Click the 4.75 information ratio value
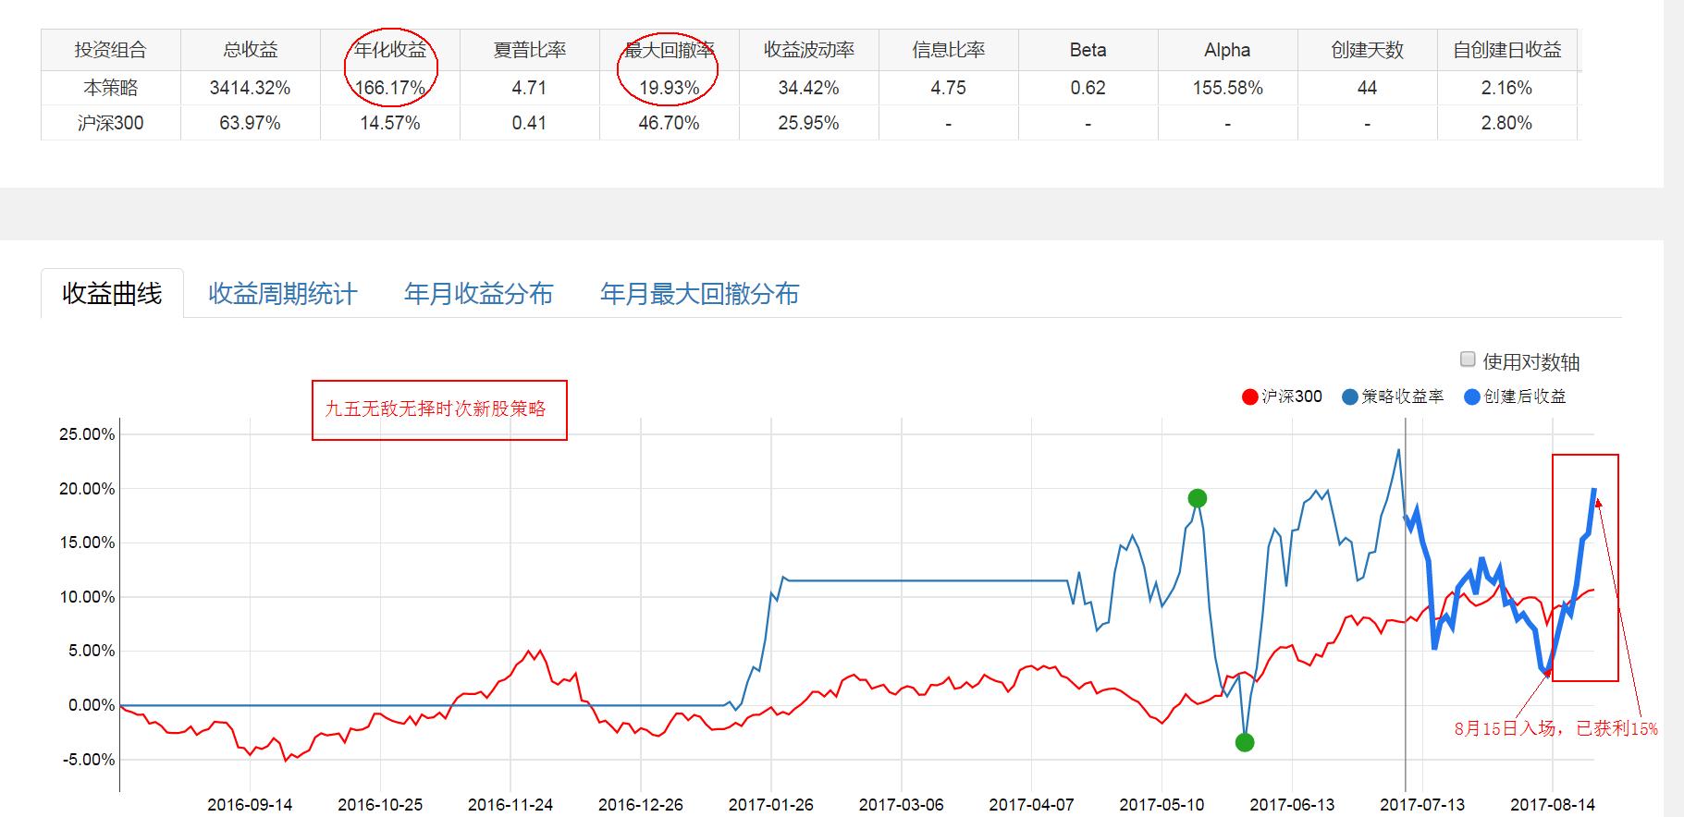This screenshot has height=817, width=1684. click(x=948, y=88)
